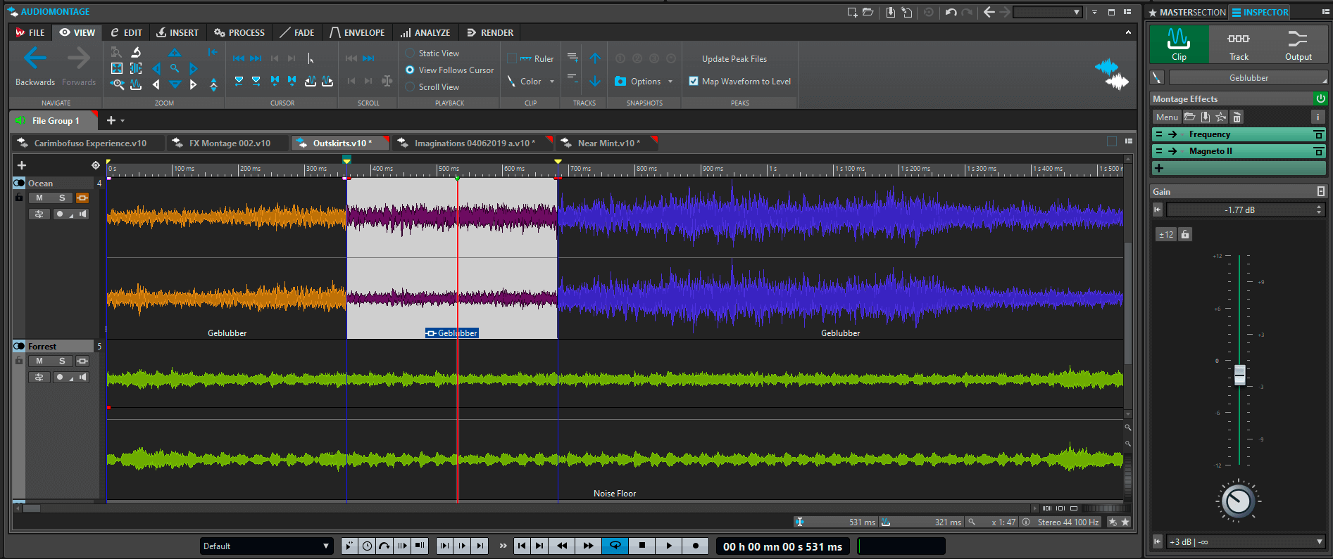
Task: Click the loop playback button
Action: click(615, 546)
